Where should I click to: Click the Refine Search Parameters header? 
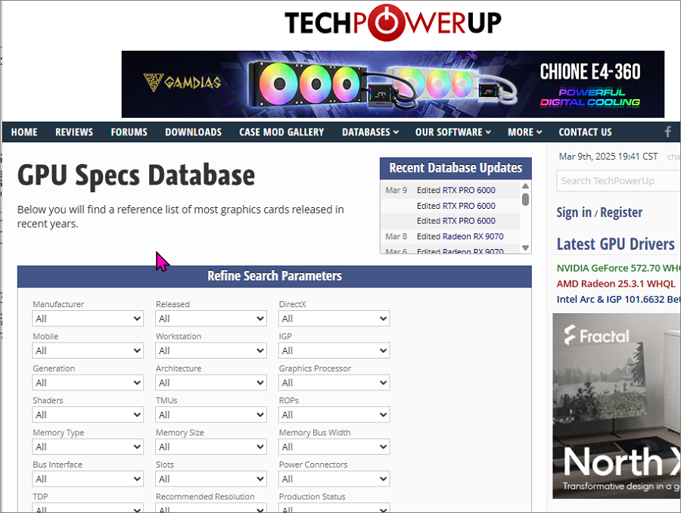pos(275,276)
